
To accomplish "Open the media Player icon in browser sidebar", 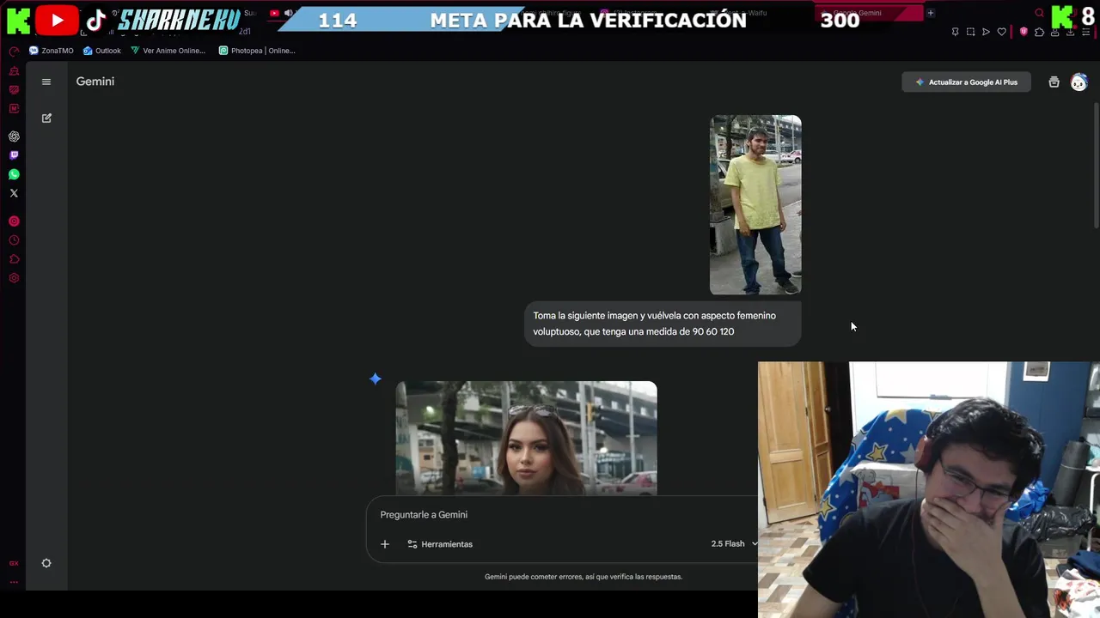I will coord(14,221).
